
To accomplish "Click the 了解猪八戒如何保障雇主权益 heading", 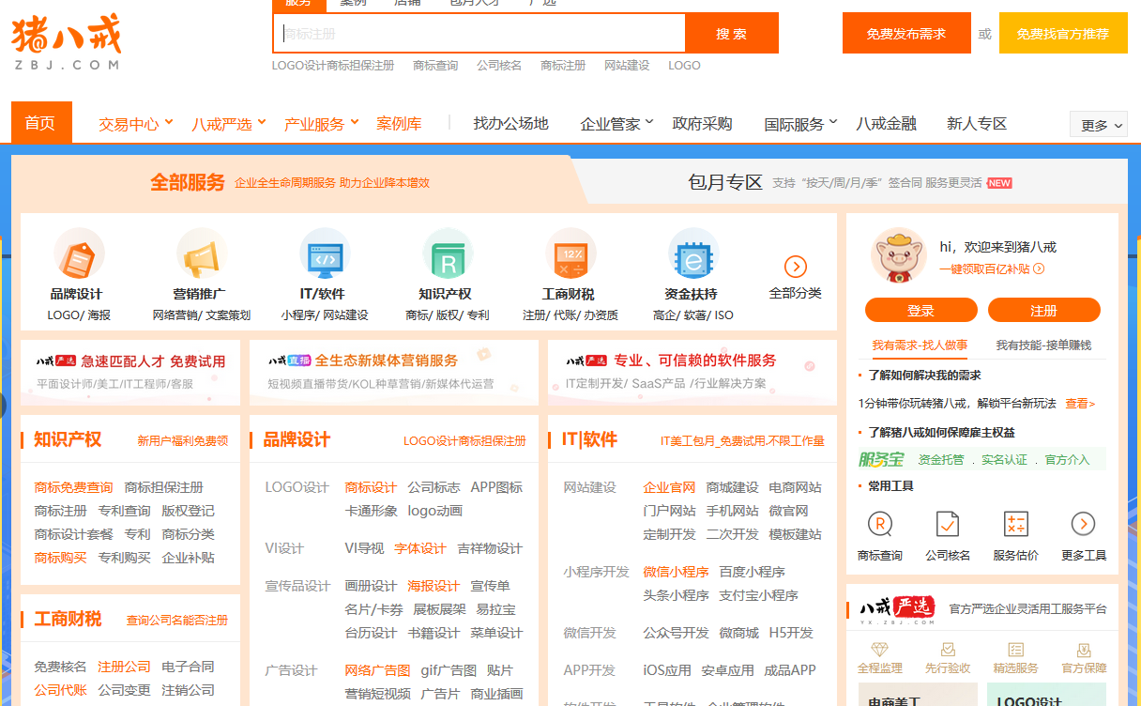I will click(x=941, y=433).
